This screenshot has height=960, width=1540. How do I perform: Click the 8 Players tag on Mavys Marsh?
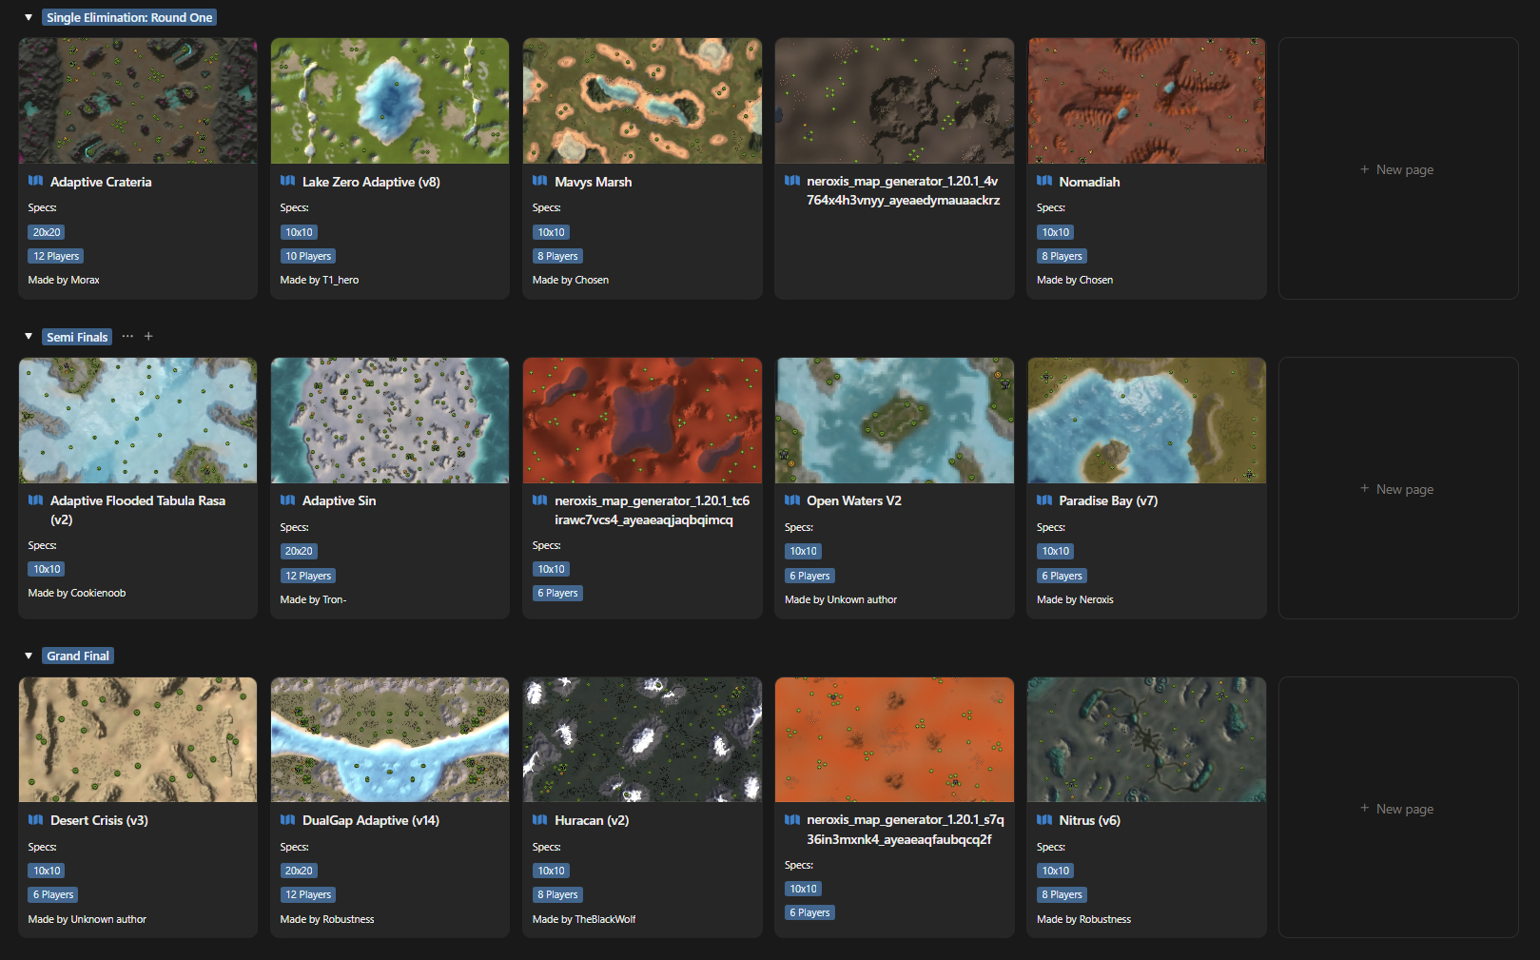557,256
